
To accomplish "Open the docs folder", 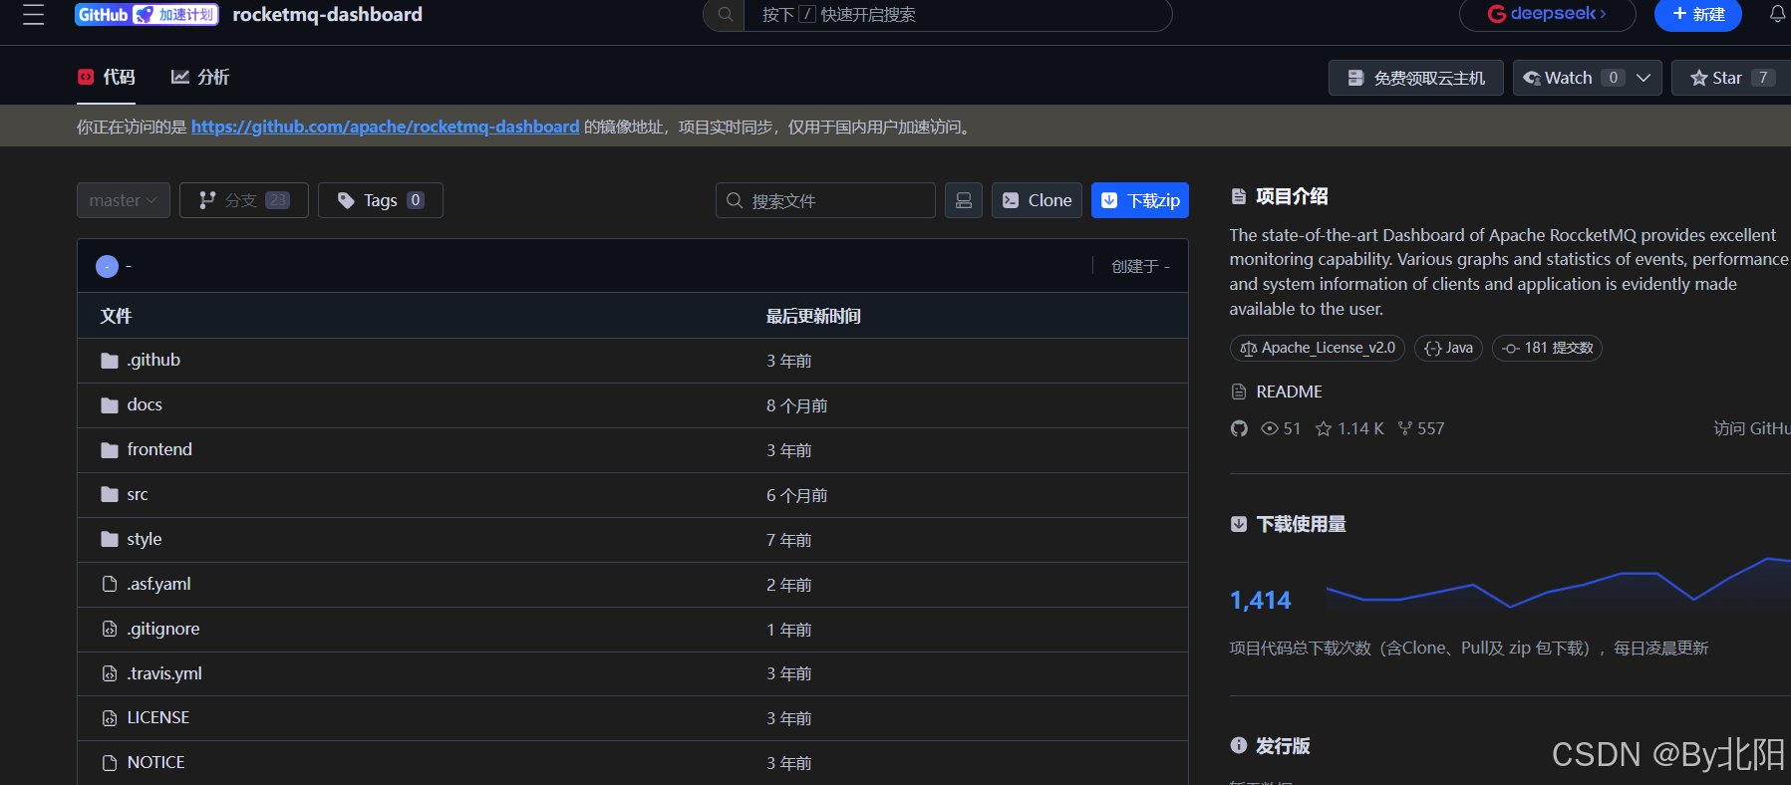I will coord(145,404).
